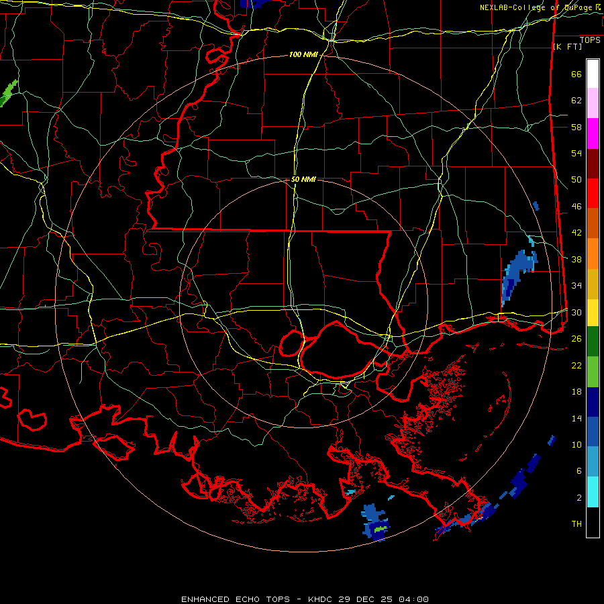Viewport: 604px width, 604px height.
Task: Click the "50 NMI" range ring label
Action: [303, 179]
